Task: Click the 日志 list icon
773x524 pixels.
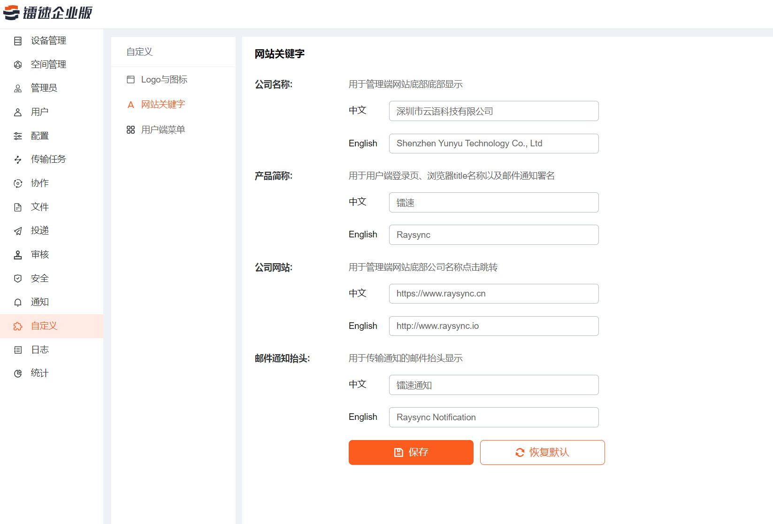Action: pyautogui.click(x=18, y=350)
